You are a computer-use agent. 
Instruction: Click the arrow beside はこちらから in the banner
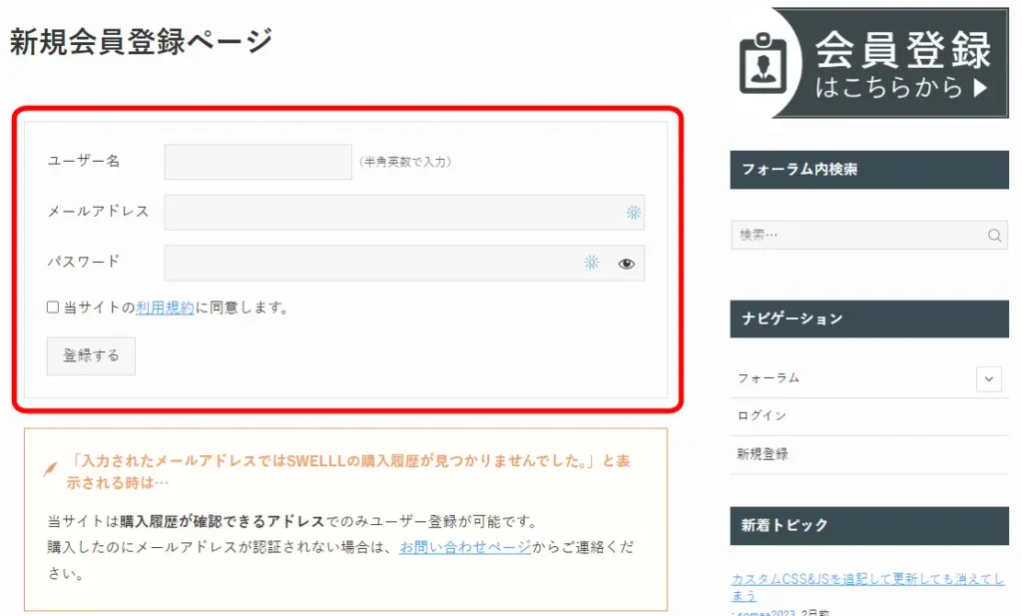979,88
